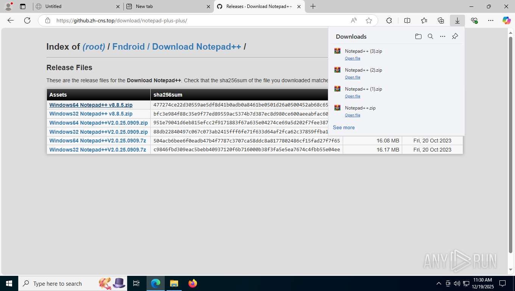Open the tab actions menu icon

pos(23,6)
